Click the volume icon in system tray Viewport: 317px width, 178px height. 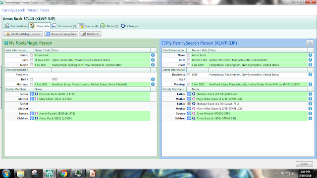[x=294, y=174]
